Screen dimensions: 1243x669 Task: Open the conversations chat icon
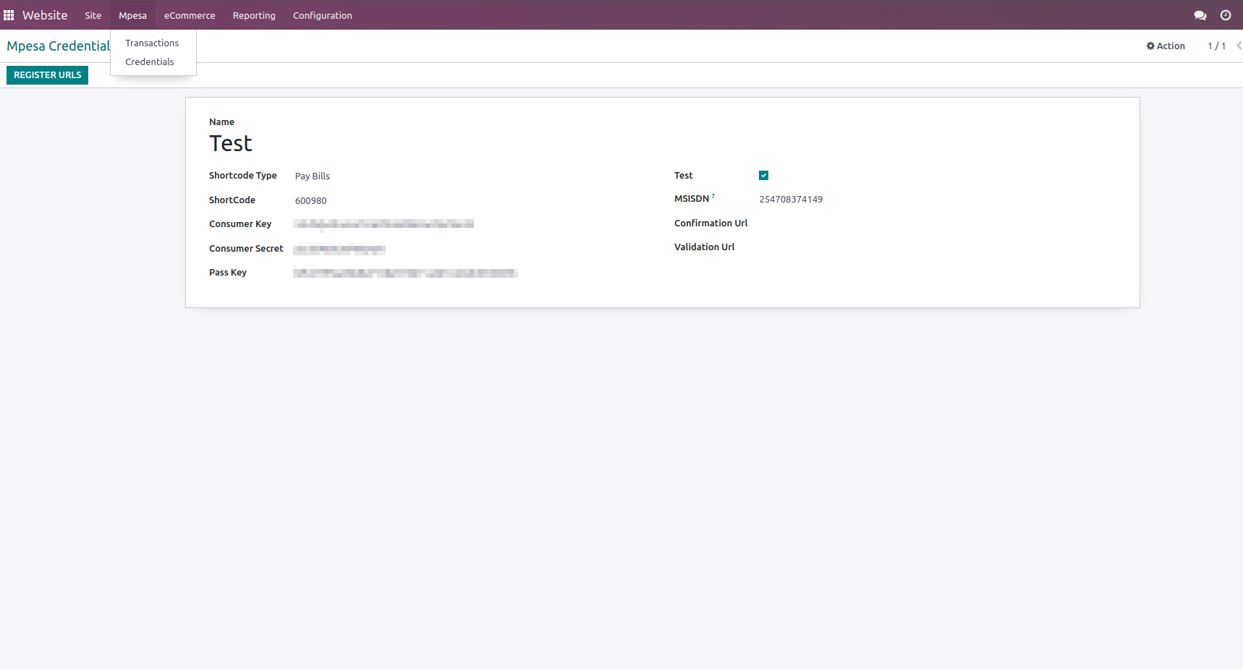1200,15
